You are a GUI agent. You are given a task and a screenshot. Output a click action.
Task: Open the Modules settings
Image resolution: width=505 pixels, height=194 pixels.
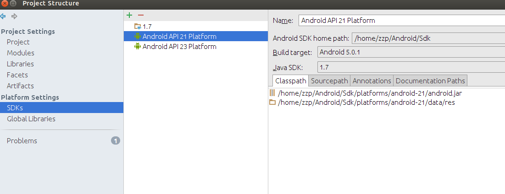[x=21, y=53]
